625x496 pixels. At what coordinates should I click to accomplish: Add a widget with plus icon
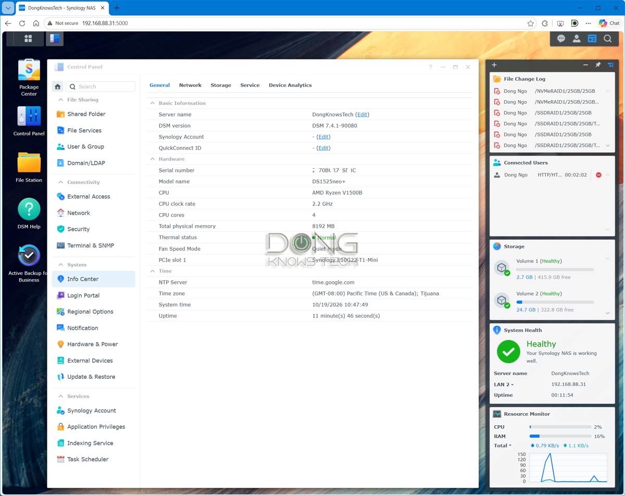pyautogui.click(x=494, y=65)
